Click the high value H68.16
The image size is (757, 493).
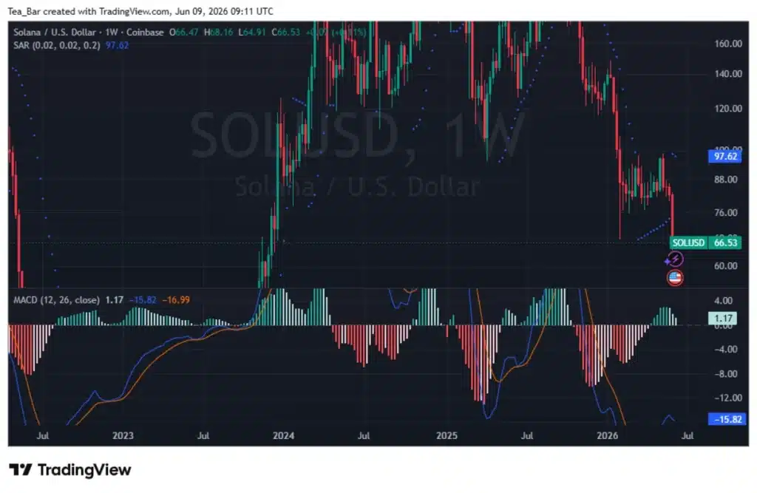[218, 33]
